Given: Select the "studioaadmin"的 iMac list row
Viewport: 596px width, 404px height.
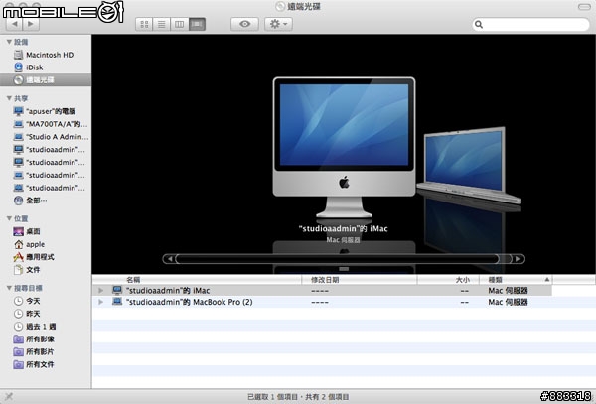Looking at the screenshot, I should [x=322, y=291].
